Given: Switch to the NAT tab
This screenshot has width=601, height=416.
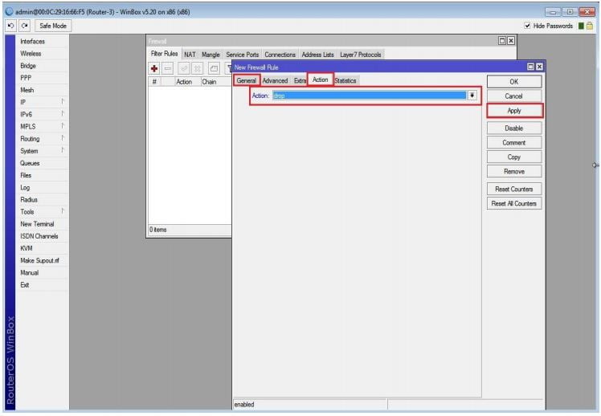Looking at the screenshot, I should (x=190, y=55).
